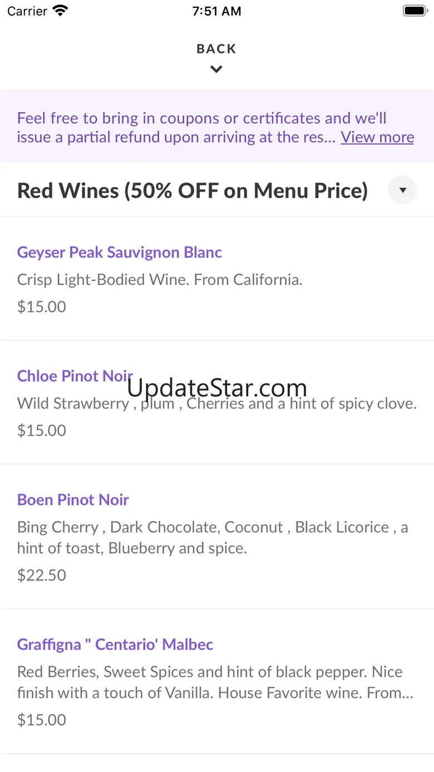
Task: Tap the $15.00 price under Graffigna Malbec
Action: (42, 720)
